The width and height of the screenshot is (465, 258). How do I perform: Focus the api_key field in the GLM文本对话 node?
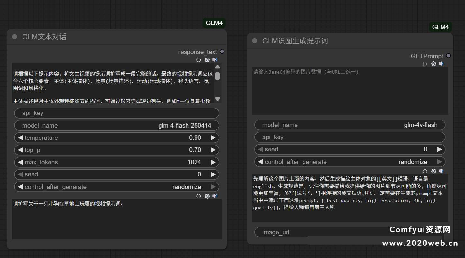click(117, 113)
